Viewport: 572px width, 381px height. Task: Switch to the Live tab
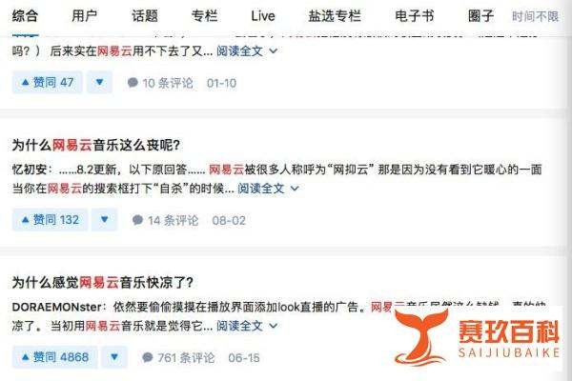263,16
